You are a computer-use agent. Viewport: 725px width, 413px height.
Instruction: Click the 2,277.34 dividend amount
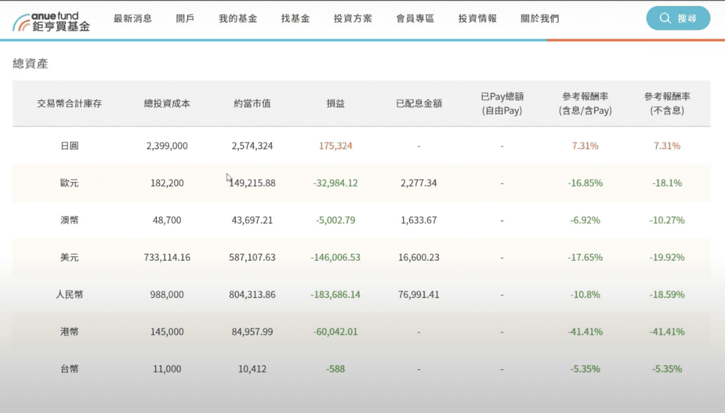tap(419, 183)
